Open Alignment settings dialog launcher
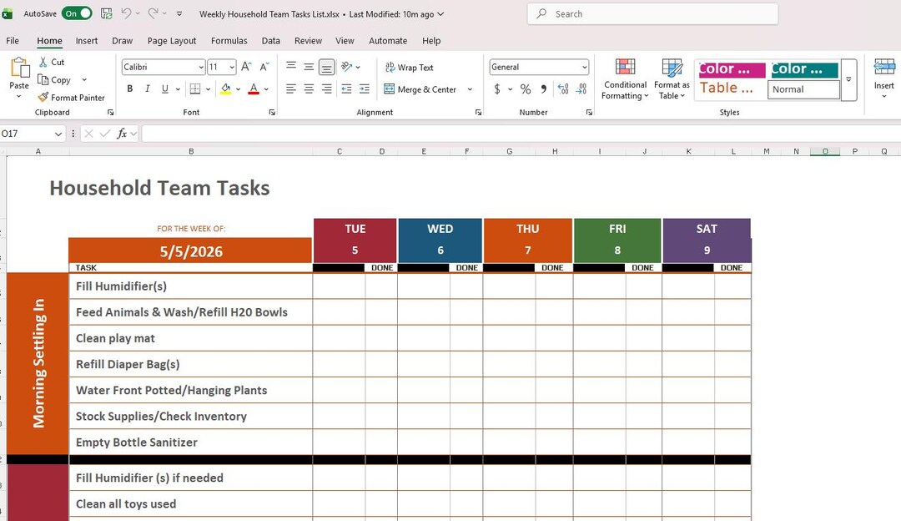 478,113
